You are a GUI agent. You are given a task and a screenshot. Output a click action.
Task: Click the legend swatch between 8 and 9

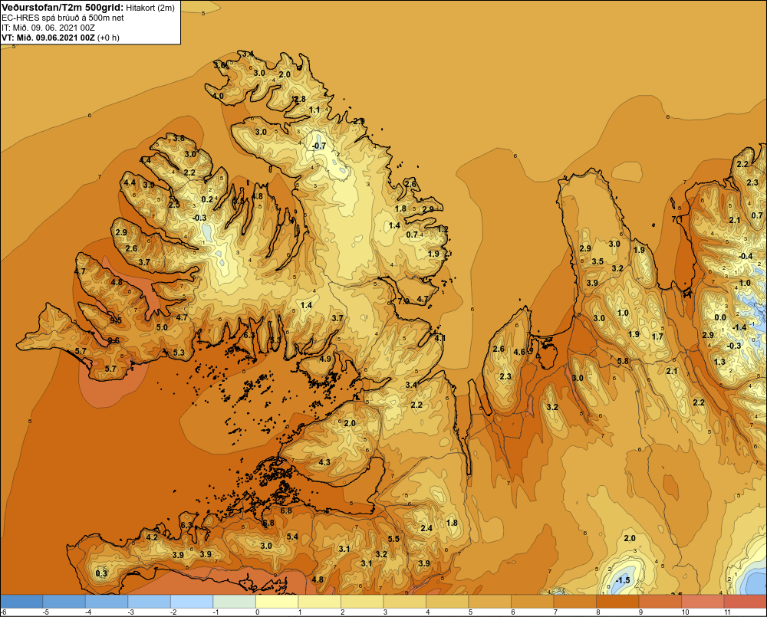tap(617, 602)
